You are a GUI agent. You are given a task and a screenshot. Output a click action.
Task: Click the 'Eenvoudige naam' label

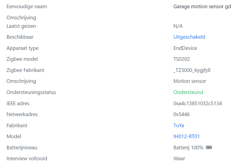tap(27, 6)
